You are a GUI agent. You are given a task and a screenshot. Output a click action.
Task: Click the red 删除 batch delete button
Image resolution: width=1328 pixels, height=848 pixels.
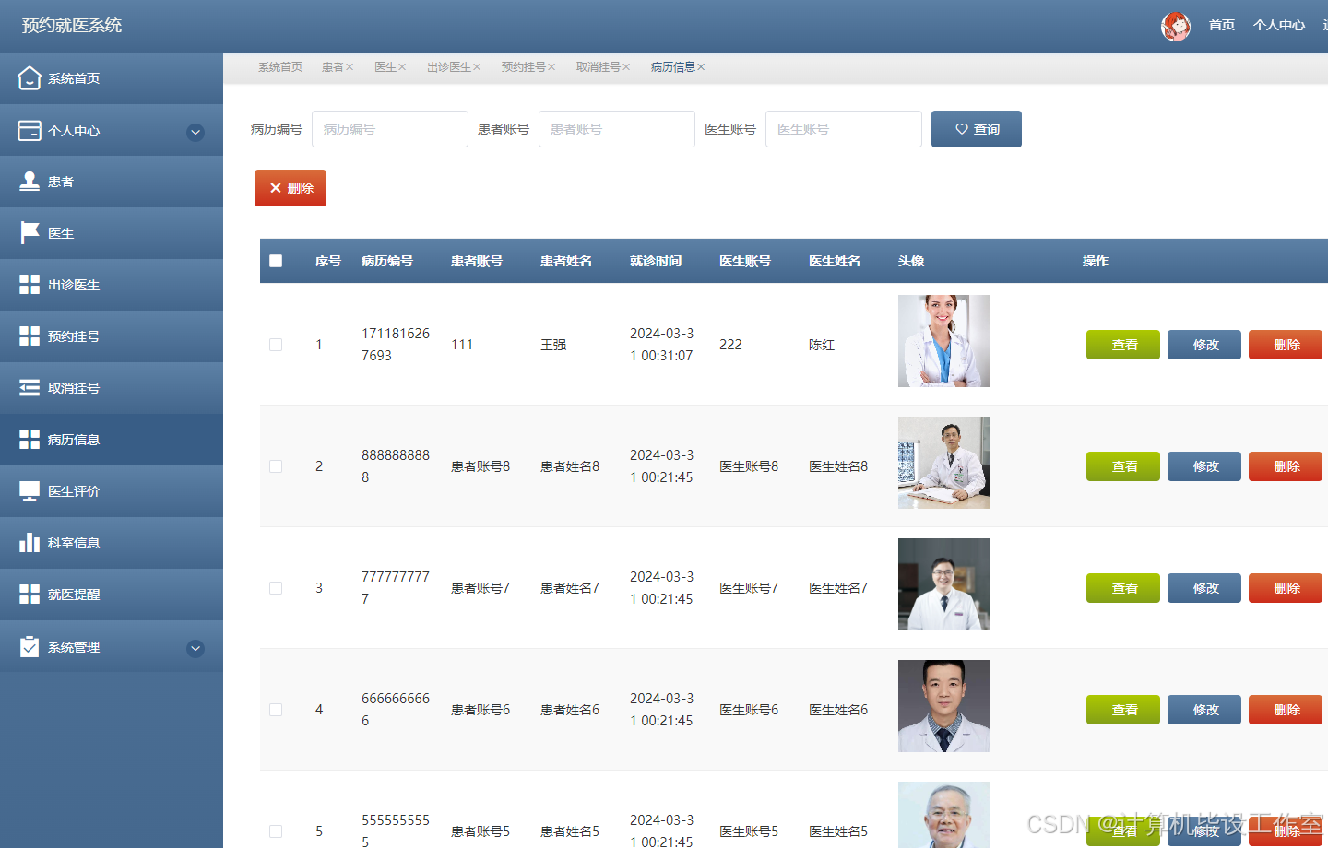(290, 187)
